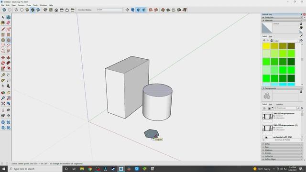Viewport: 306px width, 172px height.
Task: Switch to the Front house view
Action: click(56, 10)
